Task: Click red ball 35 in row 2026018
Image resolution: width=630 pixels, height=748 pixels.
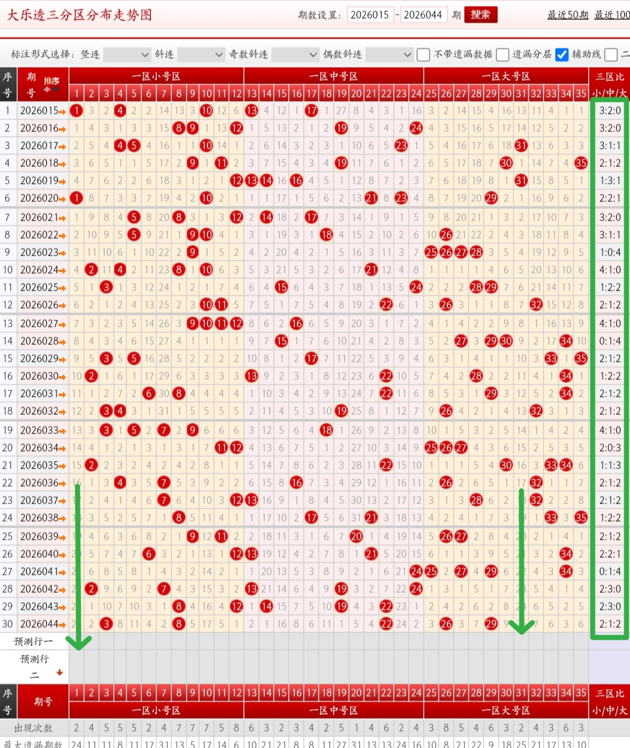Action: pos(580,163)
